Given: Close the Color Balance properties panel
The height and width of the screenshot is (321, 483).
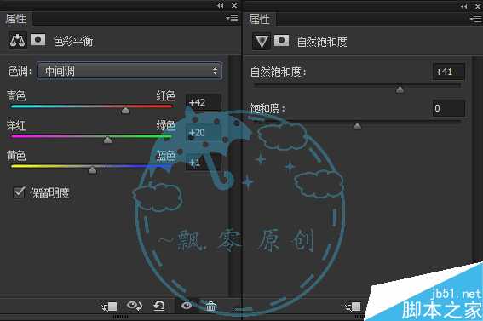Looking at the screenshot, I should 234,6.
